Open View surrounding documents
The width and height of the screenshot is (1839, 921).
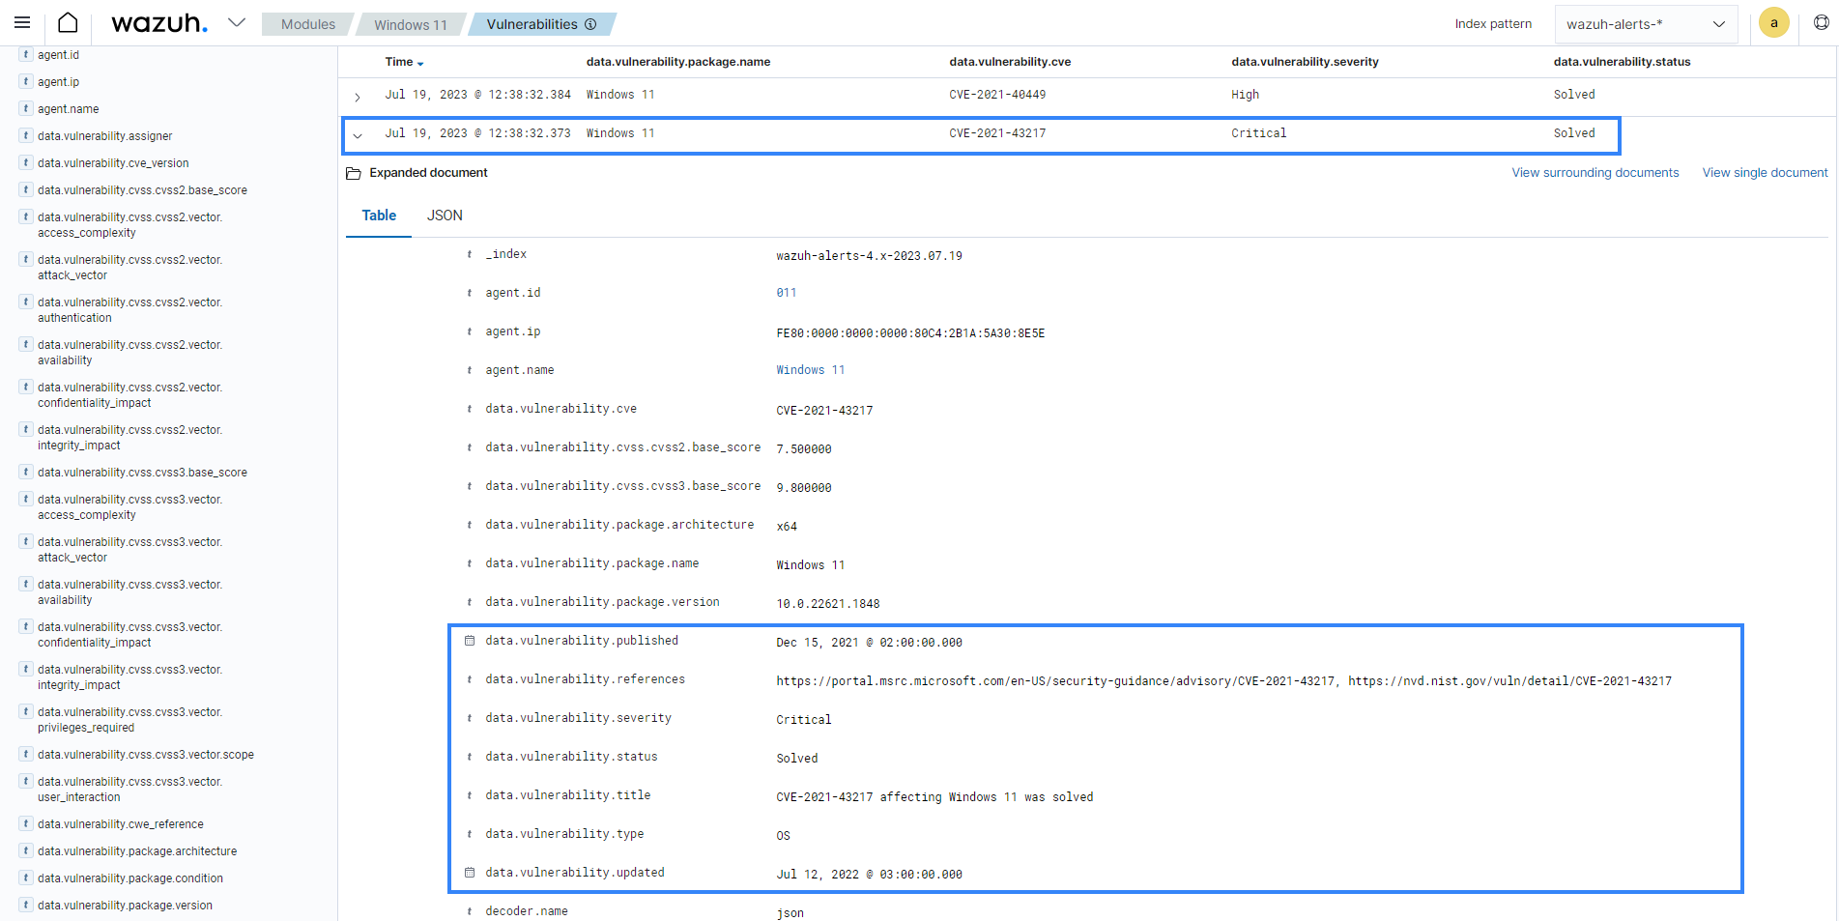tap(1595, 173)
